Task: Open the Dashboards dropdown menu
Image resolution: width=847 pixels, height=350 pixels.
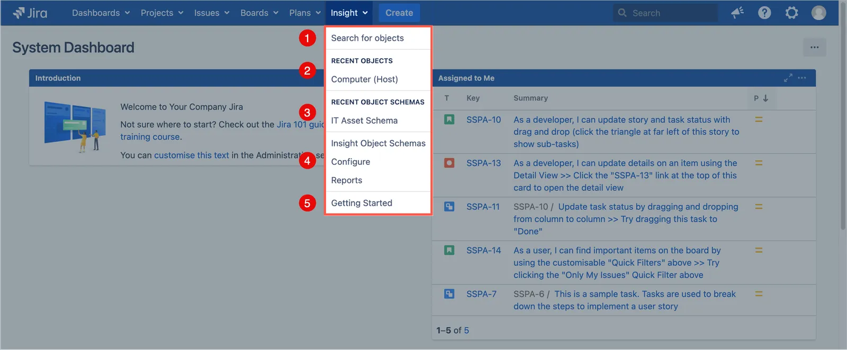Action: pos(101,13)
